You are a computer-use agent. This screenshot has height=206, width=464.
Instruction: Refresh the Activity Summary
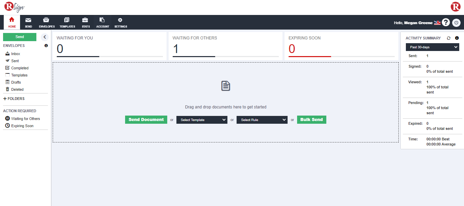point(448,38)
